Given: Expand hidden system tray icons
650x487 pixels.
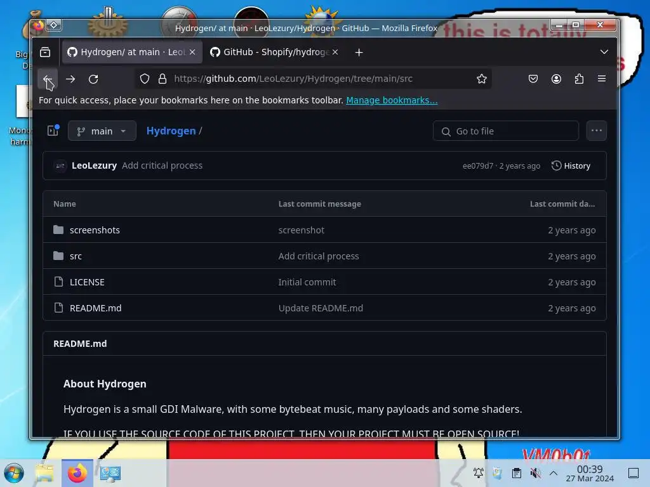Looking at the screenshot, I should tap(554, 473).
